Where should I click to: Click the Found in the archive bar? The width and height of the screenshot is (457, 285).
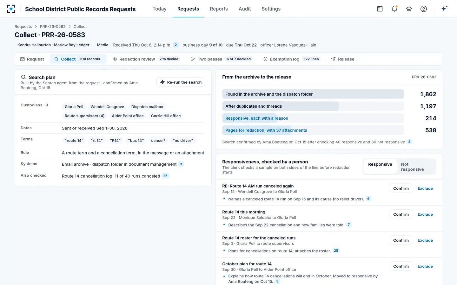(313, 94)
